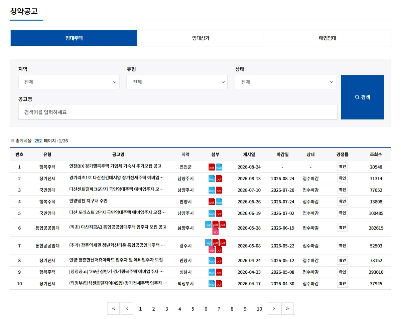Open the (최초) 다산지금A3 통합공공임대주택 notice
The height and width of the screenshot is (319, 401).
[x=118, y=227]
